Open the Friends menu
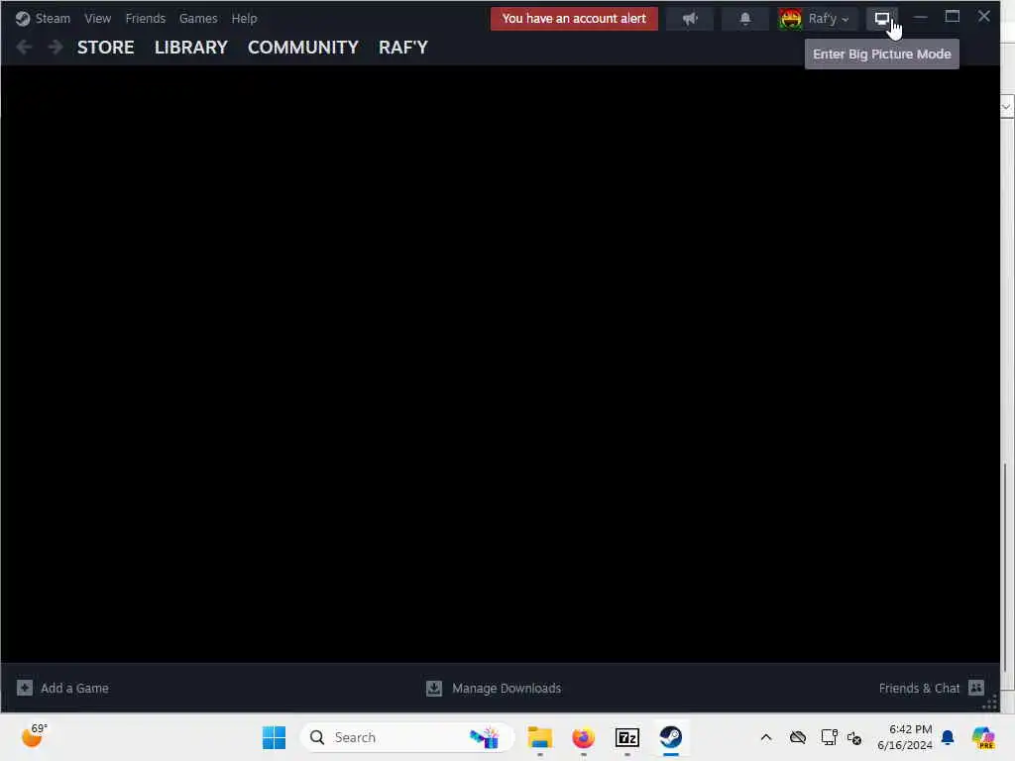Image resolution: width=1015 pixels, height=761 pixels. point(145,18)
